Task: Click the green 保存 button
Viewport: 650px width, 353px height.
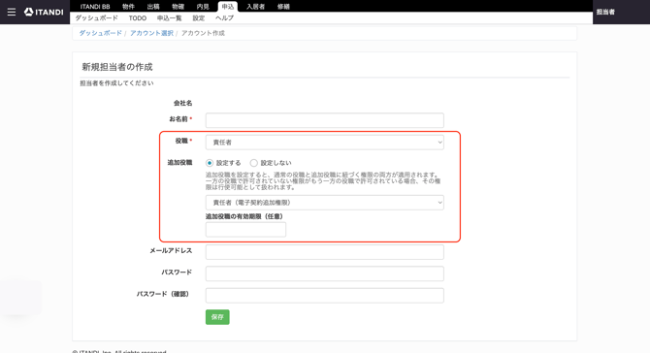Action: coord(217,317)
